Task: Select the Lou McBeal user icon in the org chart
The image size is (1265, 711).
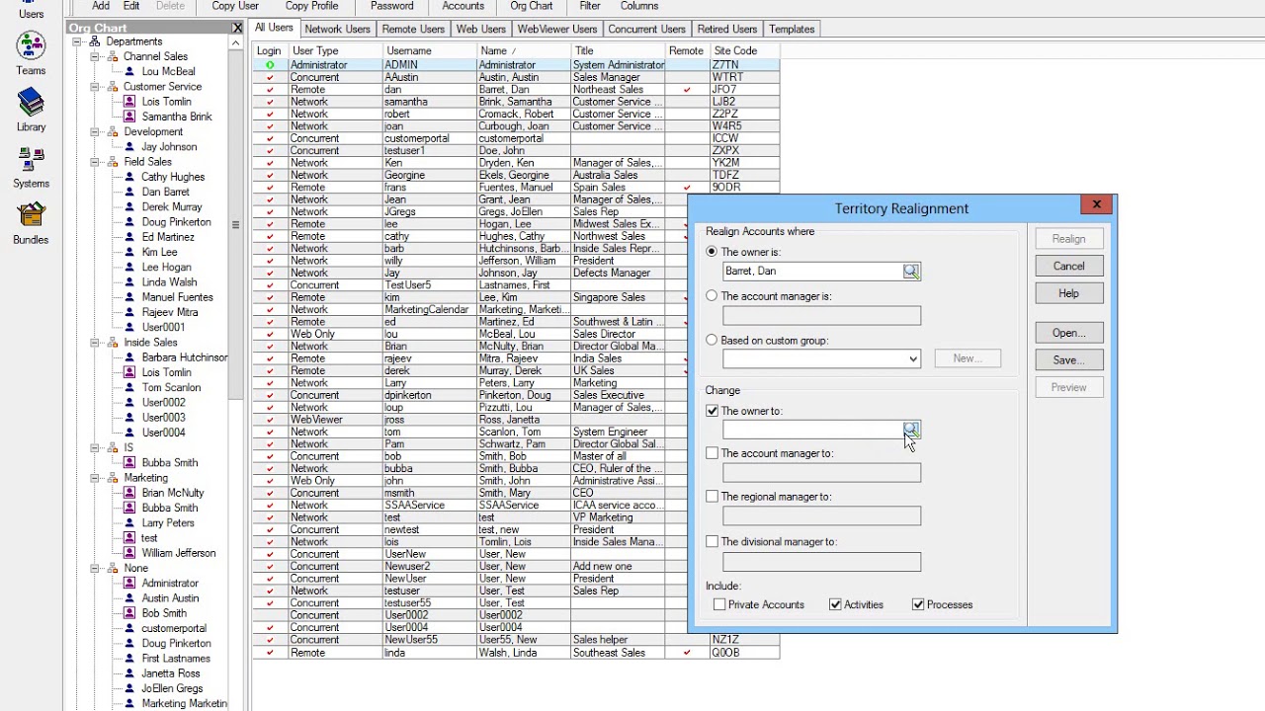Action: point(129,72)
